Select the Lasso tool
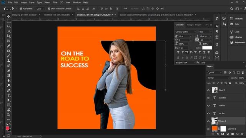The width and height of the screenshot is (246, 138). click(8, 26)
